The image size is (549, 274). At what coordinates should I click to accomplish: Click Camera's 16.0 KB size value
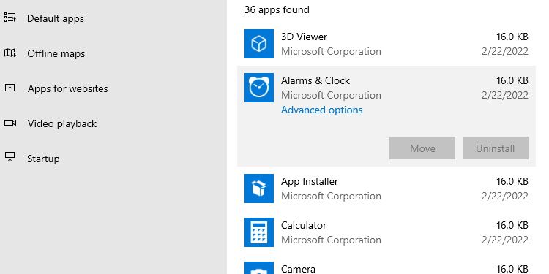coord(512,269)
